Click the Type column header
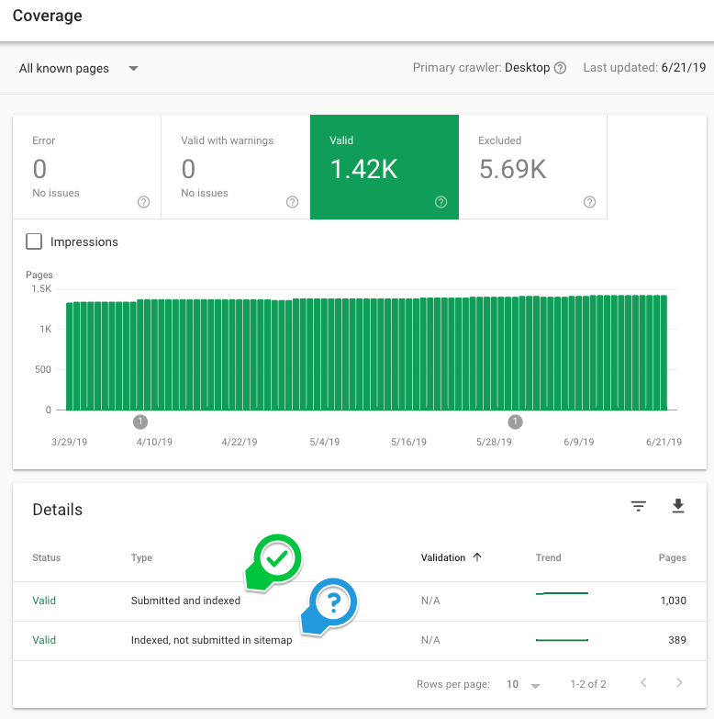 (x=141, y=557)
